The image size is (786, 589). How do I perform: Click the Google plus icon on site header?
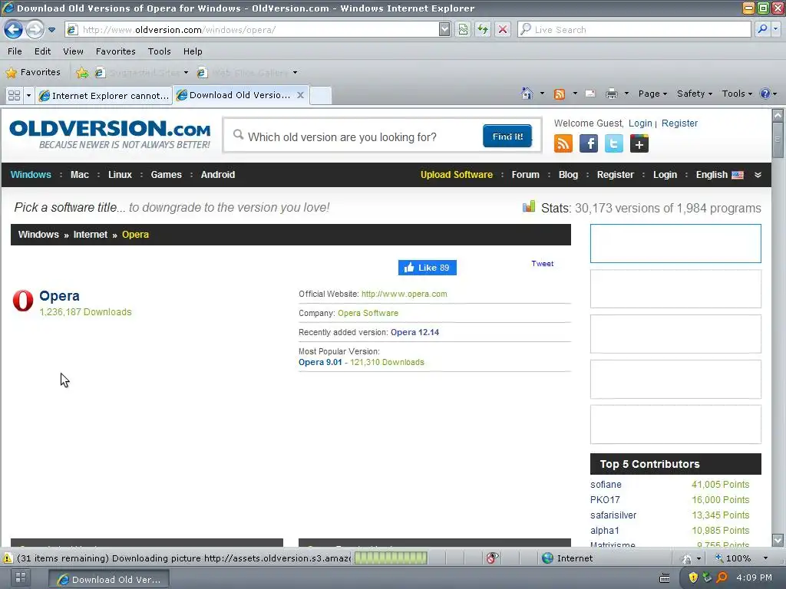(x=639, y=143)
